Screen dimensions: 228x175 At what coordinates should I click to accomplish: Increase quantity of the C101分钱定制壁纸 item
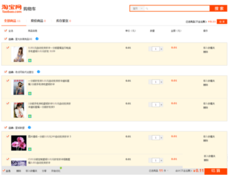point(161,161)
